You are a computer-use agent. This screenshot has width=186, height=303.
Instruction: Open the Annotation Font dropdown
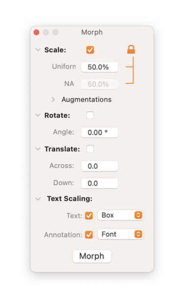(120, 234)
